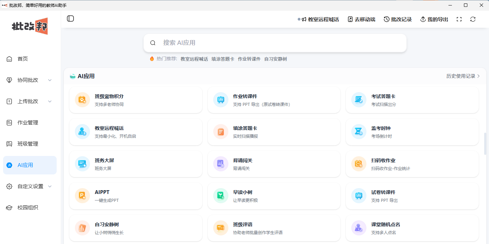
Task: Open the 监考时钟 icon
Action: [x=359, y=132]
